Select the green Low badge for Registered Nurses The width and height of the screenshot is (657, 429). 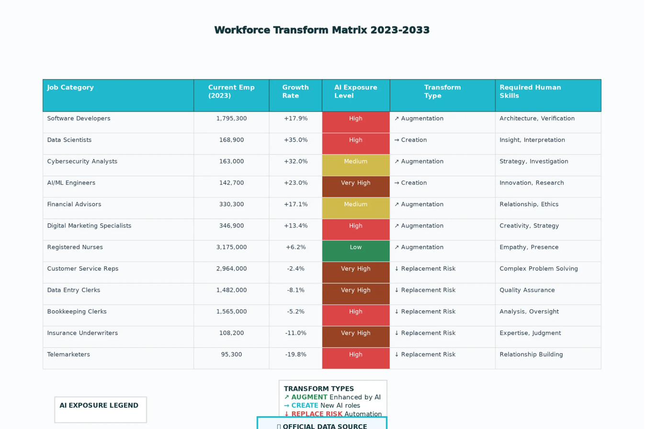pos(356,247)
